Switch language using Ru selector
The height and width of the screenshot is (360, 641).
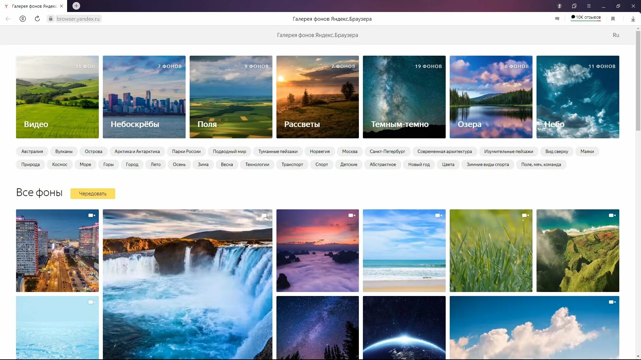616,35
